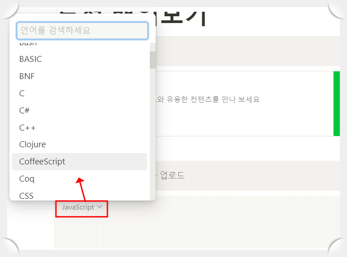The image size is (347, 257).
Task: Choose C# in the language list
Action: point(79,110)
